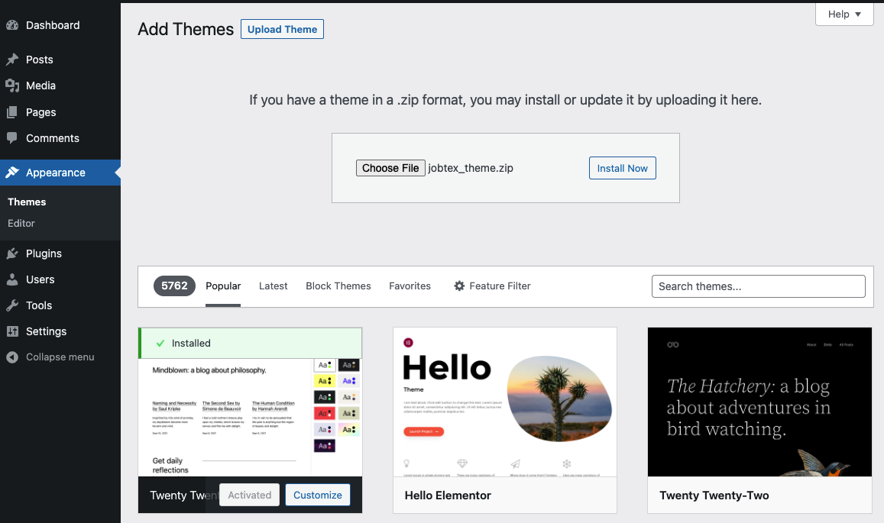Select the Appearance menu item
The height and width of the screenshot is (523, 884).
60,173
